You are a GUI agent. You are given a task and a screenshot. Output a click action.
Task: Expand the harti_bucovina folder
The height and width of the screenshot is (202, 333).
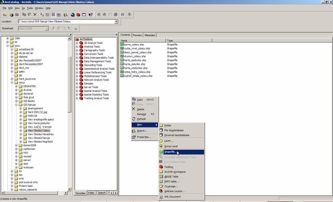tap(12, 79)
